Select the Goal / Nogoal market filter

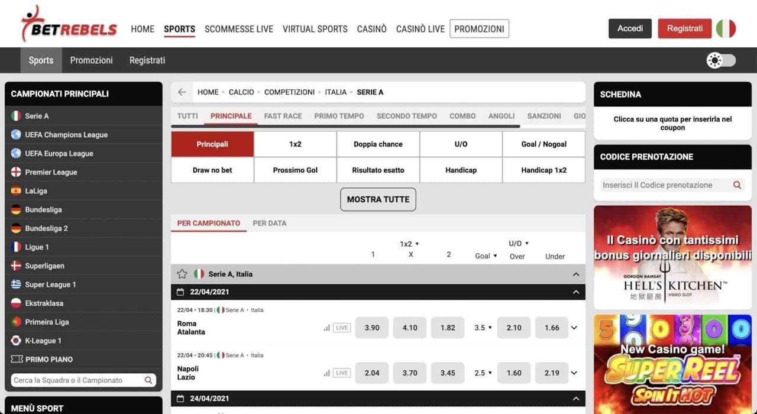[x=544, y=144]
